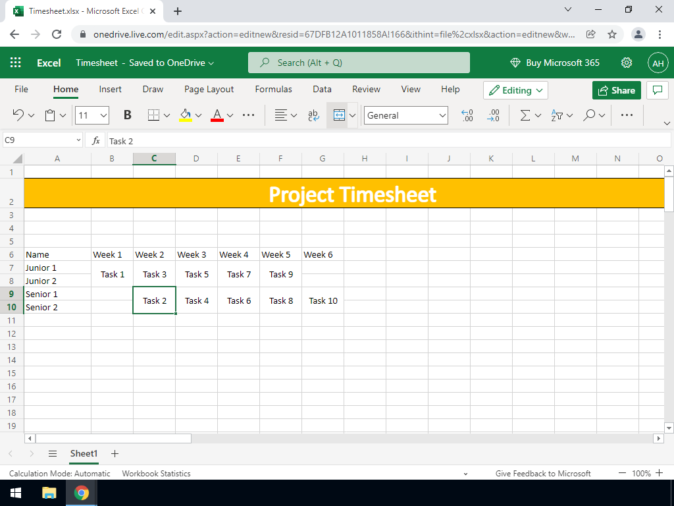Open Chrome's three-dot menu
The image size is (674, 506).
point(660,34)
